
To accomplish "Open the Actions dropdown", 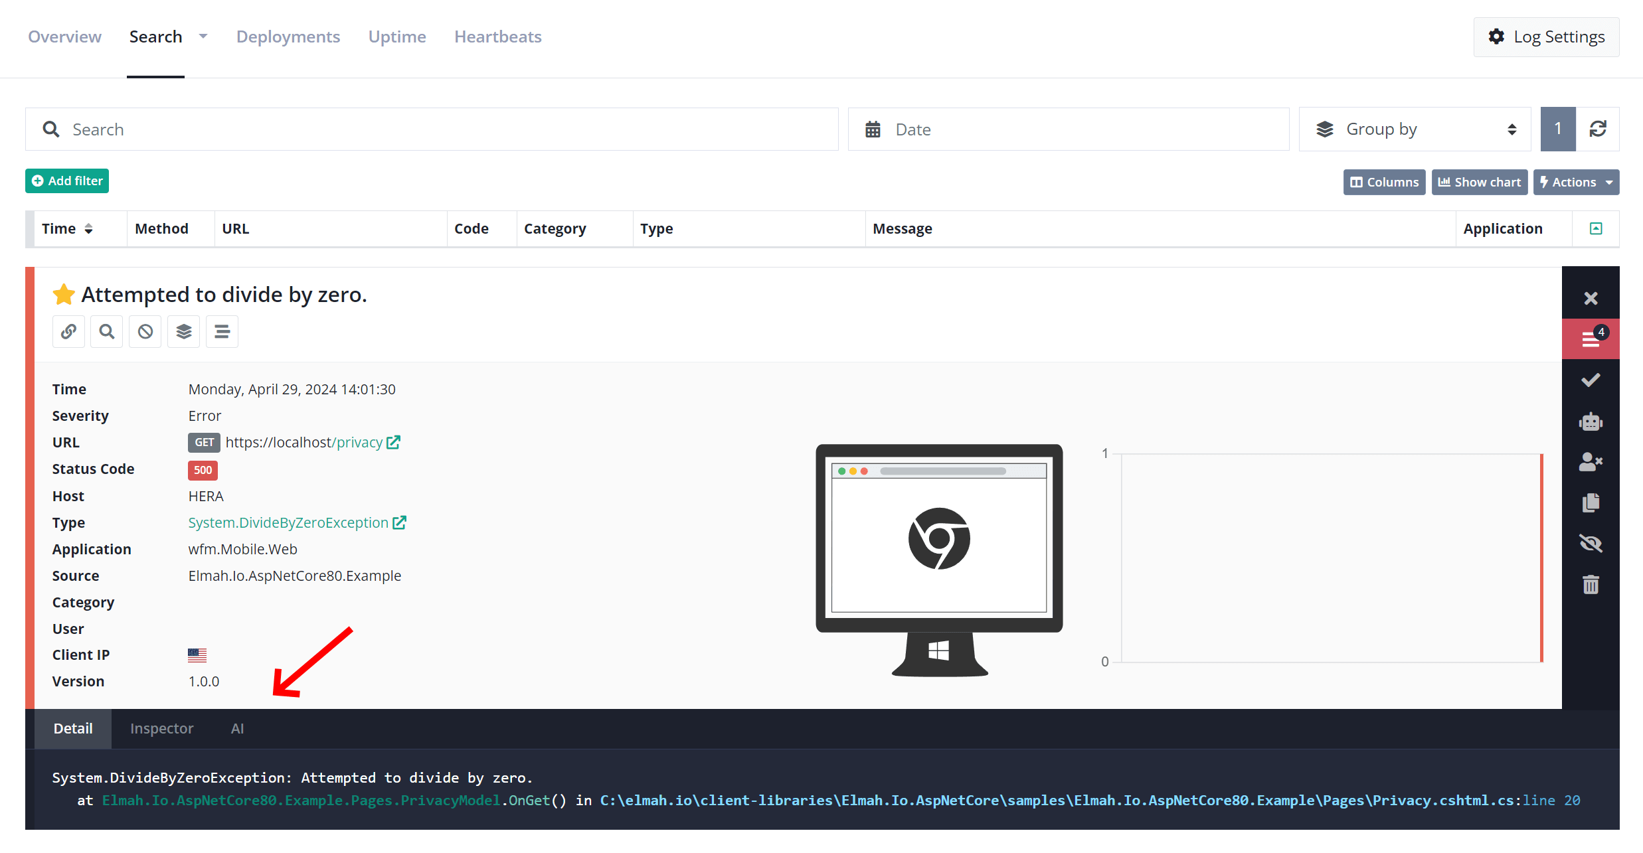I will coord(1576,182).
